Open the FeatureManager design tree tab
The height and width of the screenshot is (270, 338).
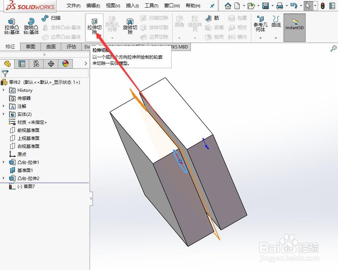[7, 64]
